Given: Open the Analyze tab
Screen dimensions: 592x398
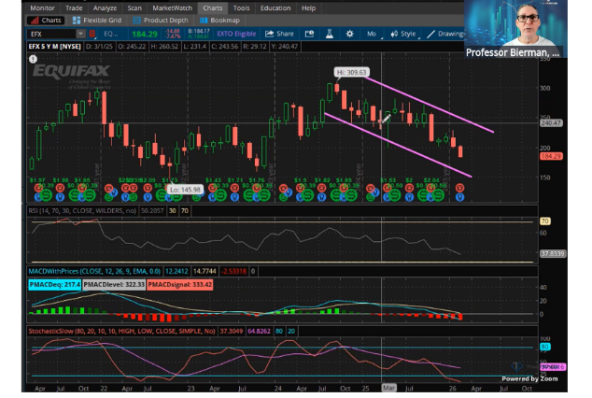Looking at the screenshot, I should click(105, 7).
